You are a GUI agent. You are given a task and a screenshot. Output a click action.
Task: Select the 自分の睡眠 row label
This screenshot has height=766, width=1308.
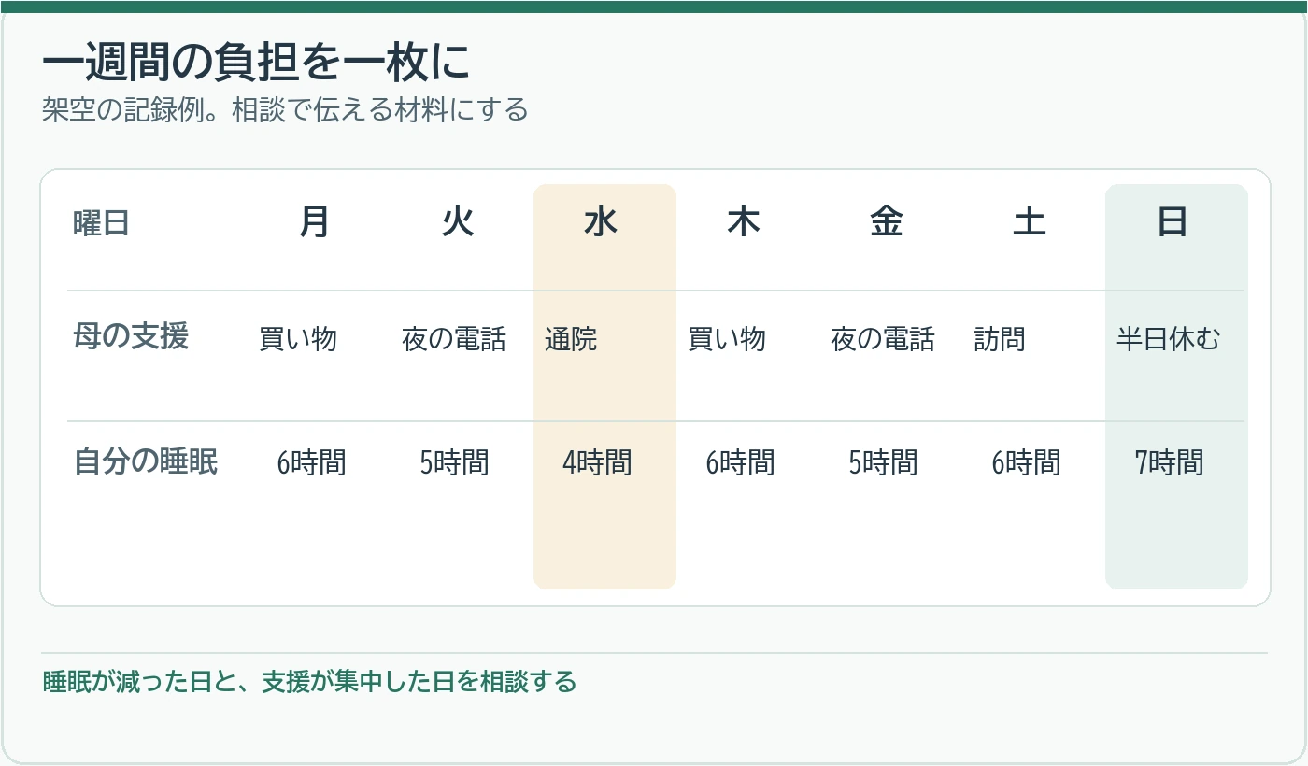click(146, 461)
